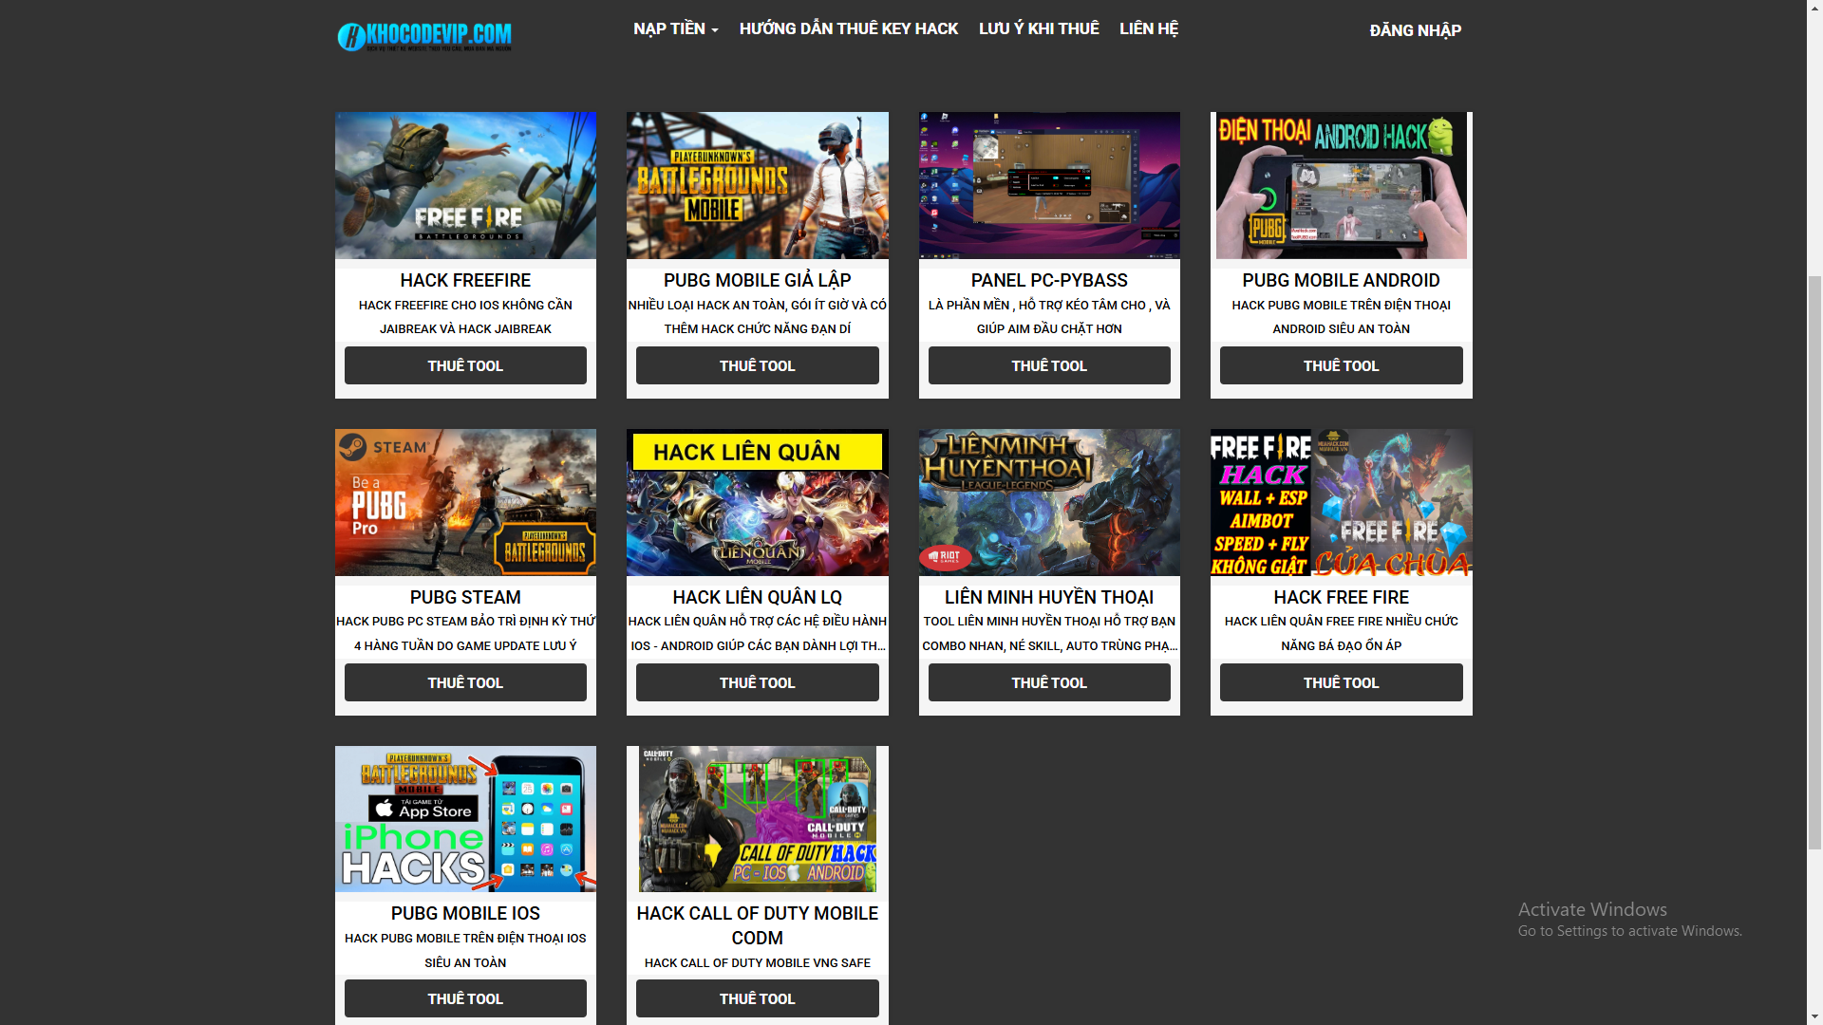Click the Đăng Nhập login link
This screenshot has height=1025, width=1823.
point(1415,30)
